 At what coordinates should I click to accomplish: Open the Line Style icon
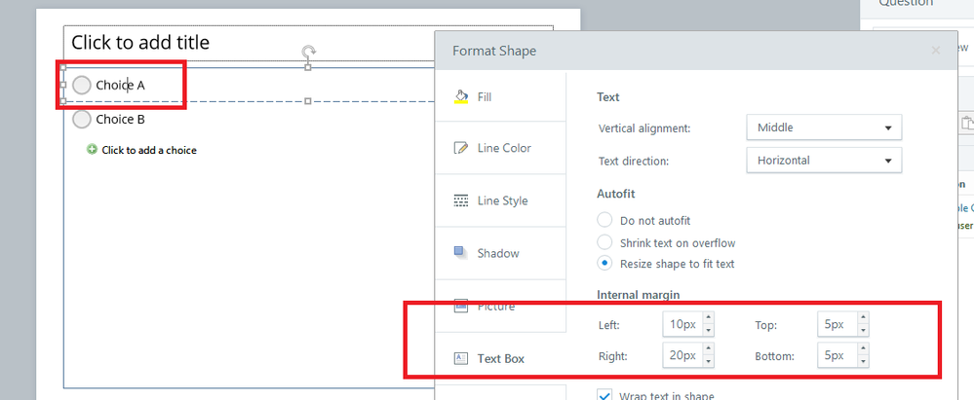pyautogui.click(x=461, y=200)
